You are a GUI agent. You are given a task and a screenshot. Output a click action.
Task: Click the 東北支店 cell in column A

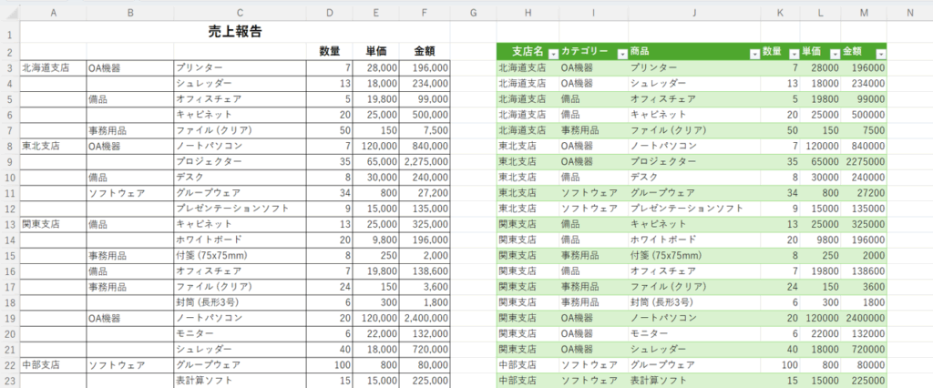click(53, 146)
